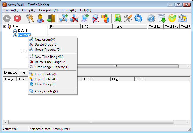Click the delete computer toolbar icon

[95, 18]
